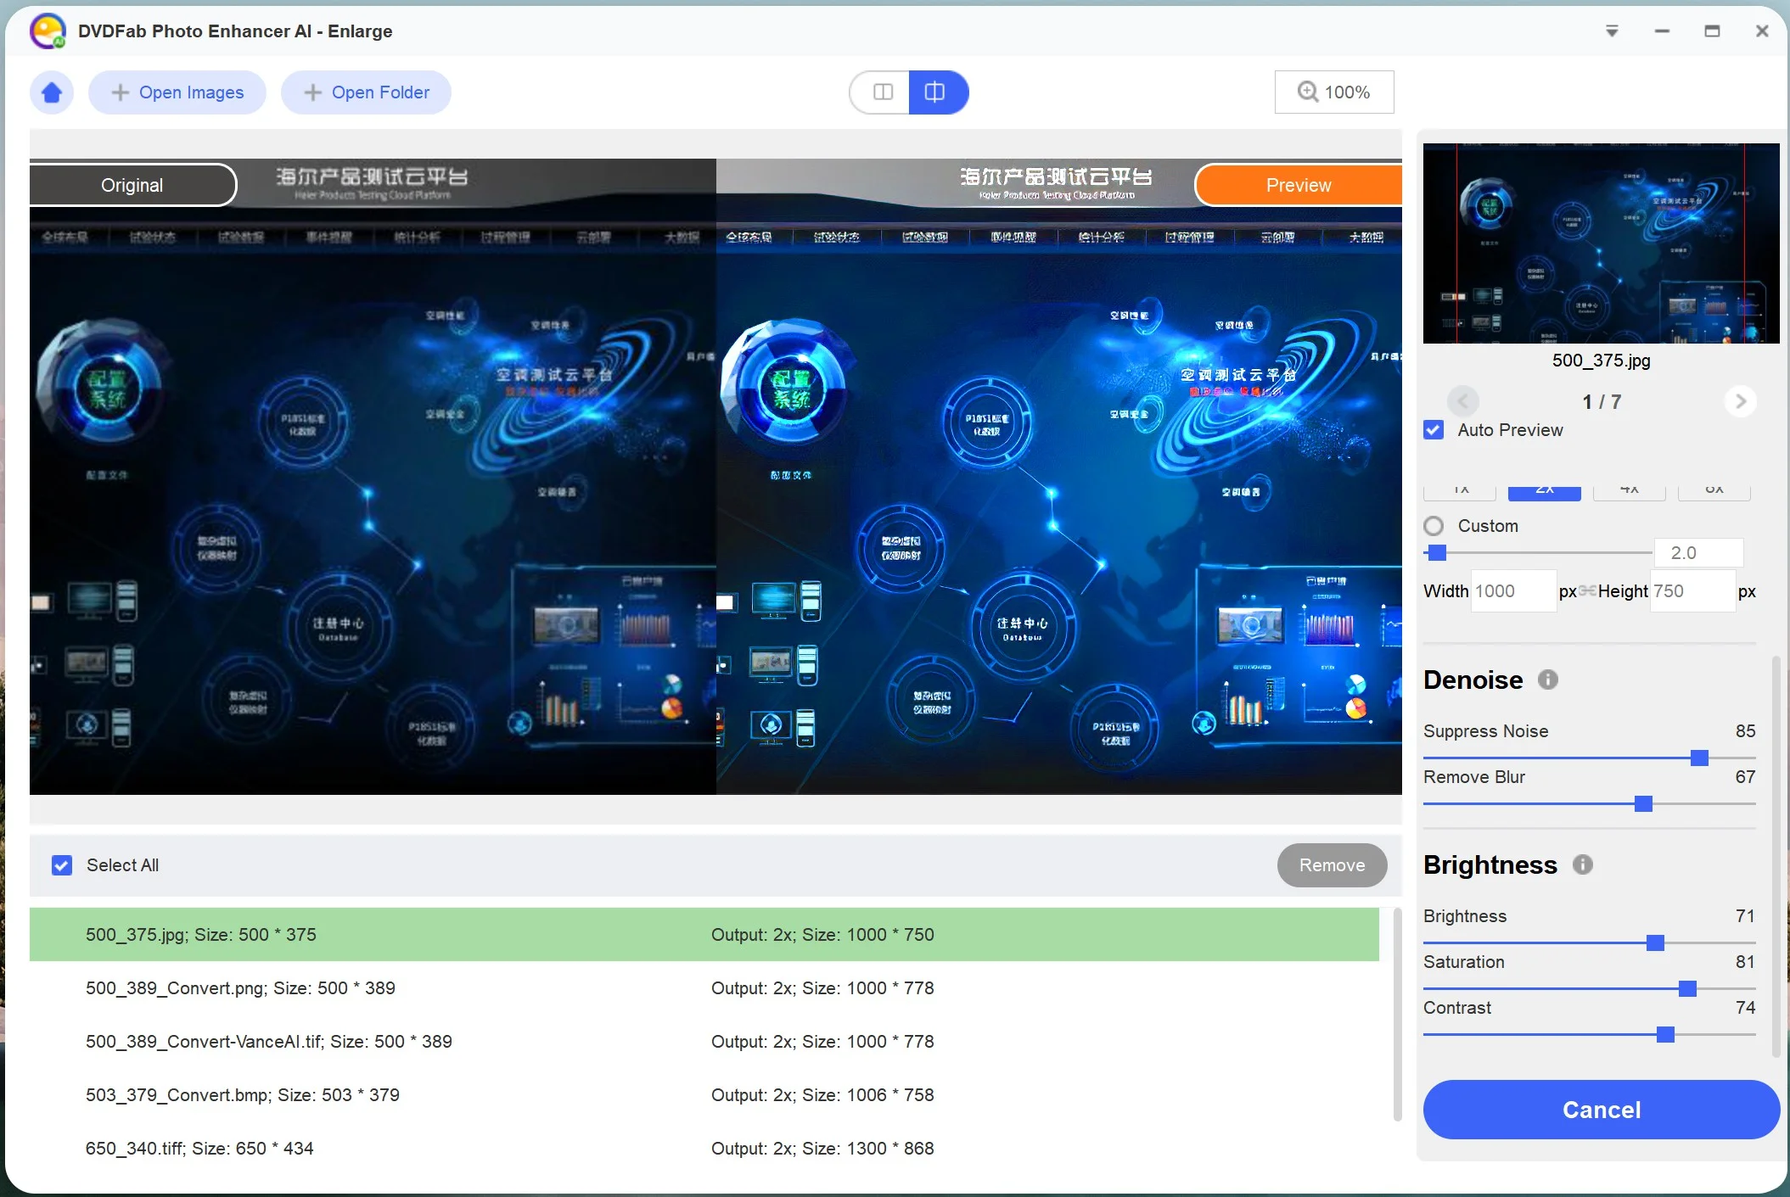Image resolution: width=1790 pixels, height=1197 pixels.
Task: Open the 100% zoom level selector
Action: click(1333, 92)
